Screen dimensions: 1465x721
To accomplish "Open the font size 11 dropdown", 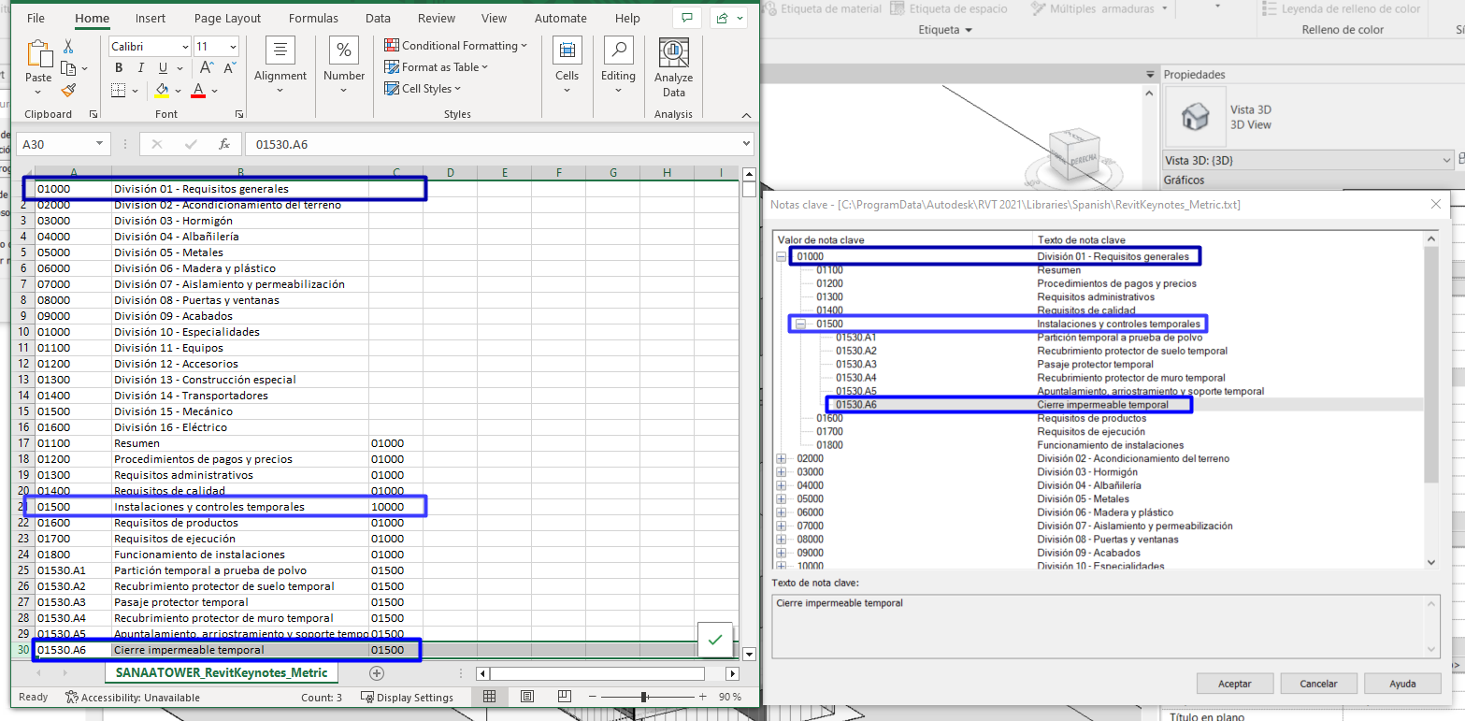I will tap(233, 47).
